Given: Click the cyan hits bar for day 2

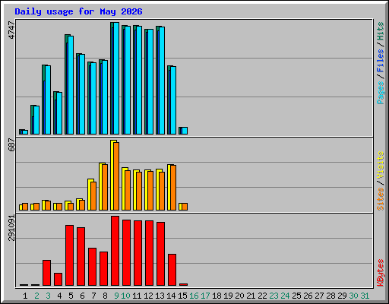Looking at the screenshot, I should (x=36, y=120).
